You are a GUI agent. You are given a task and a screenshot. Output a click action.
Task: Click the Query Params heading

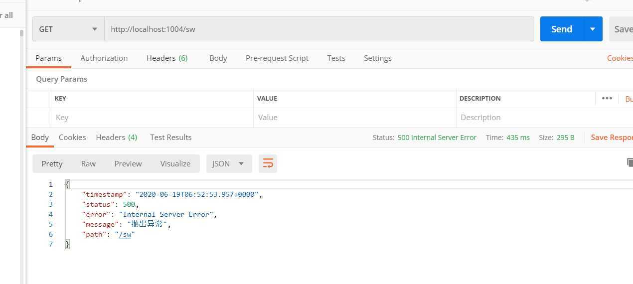tap(62, 79)
